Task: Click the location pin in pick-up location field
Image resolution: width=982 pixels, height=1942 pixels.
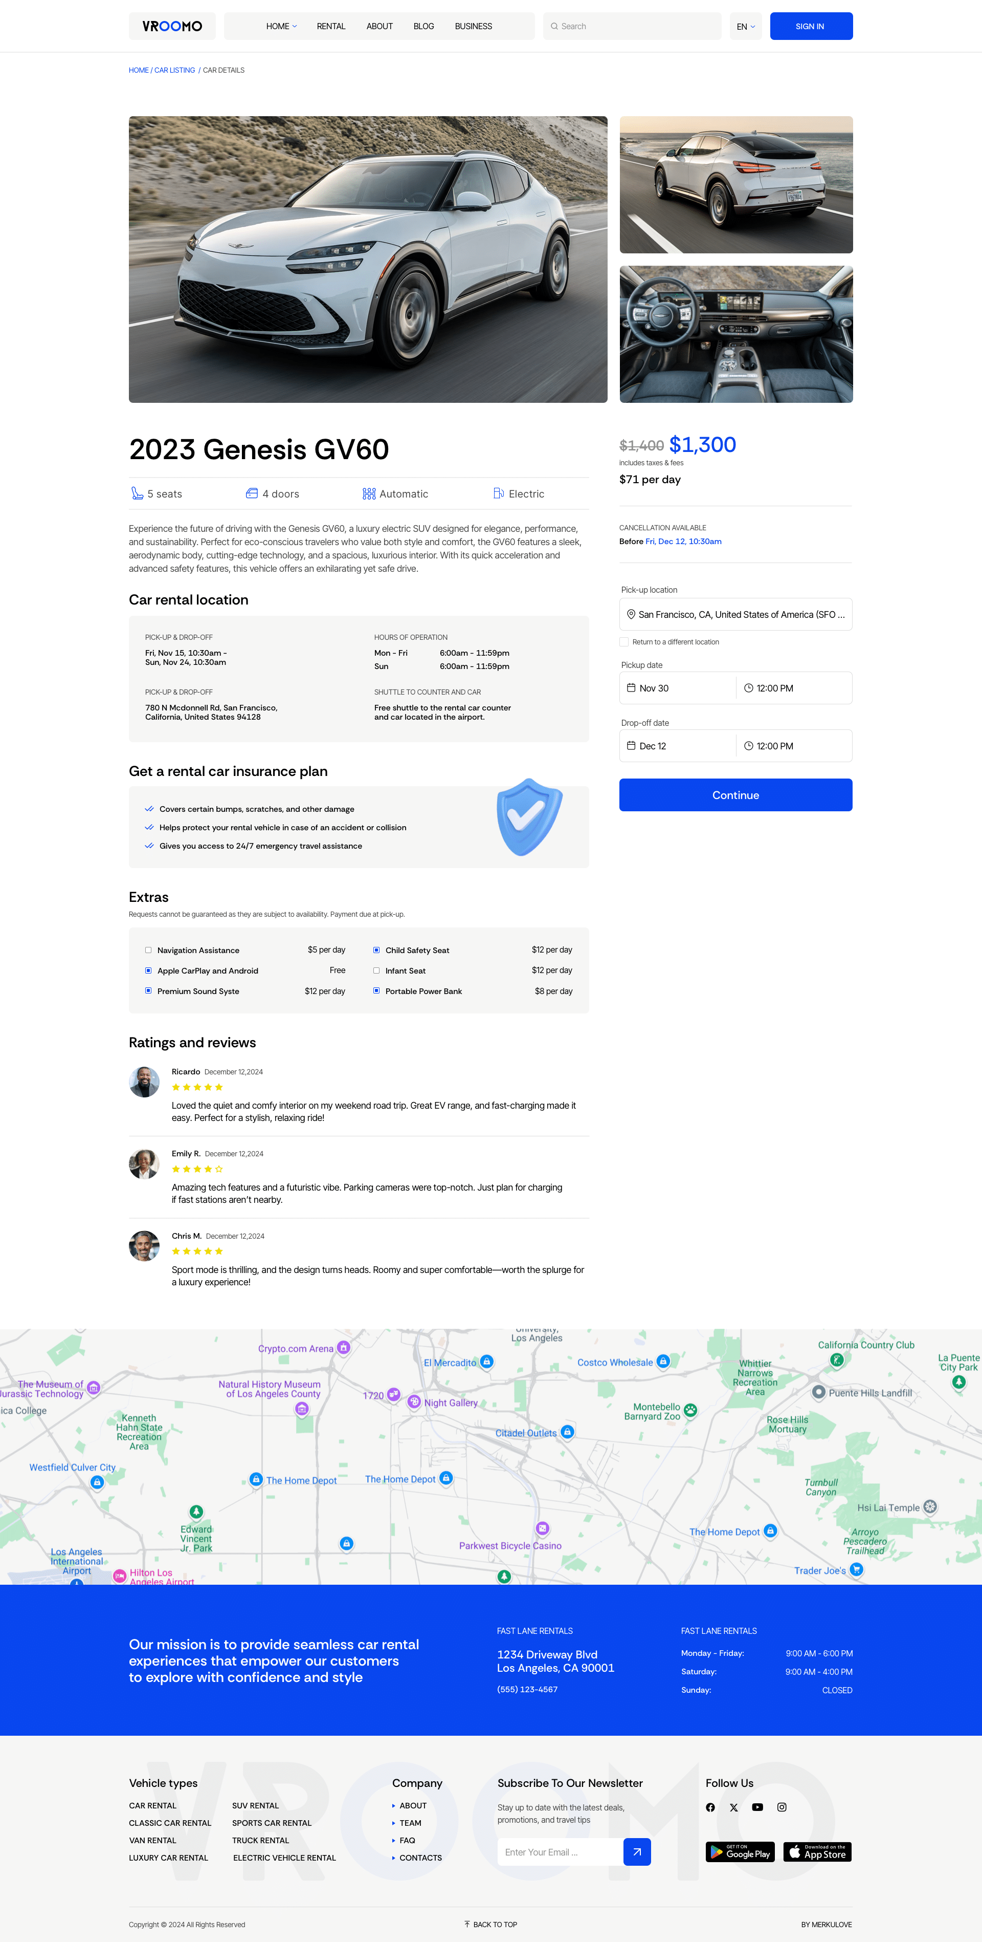Action: (631, 614)
